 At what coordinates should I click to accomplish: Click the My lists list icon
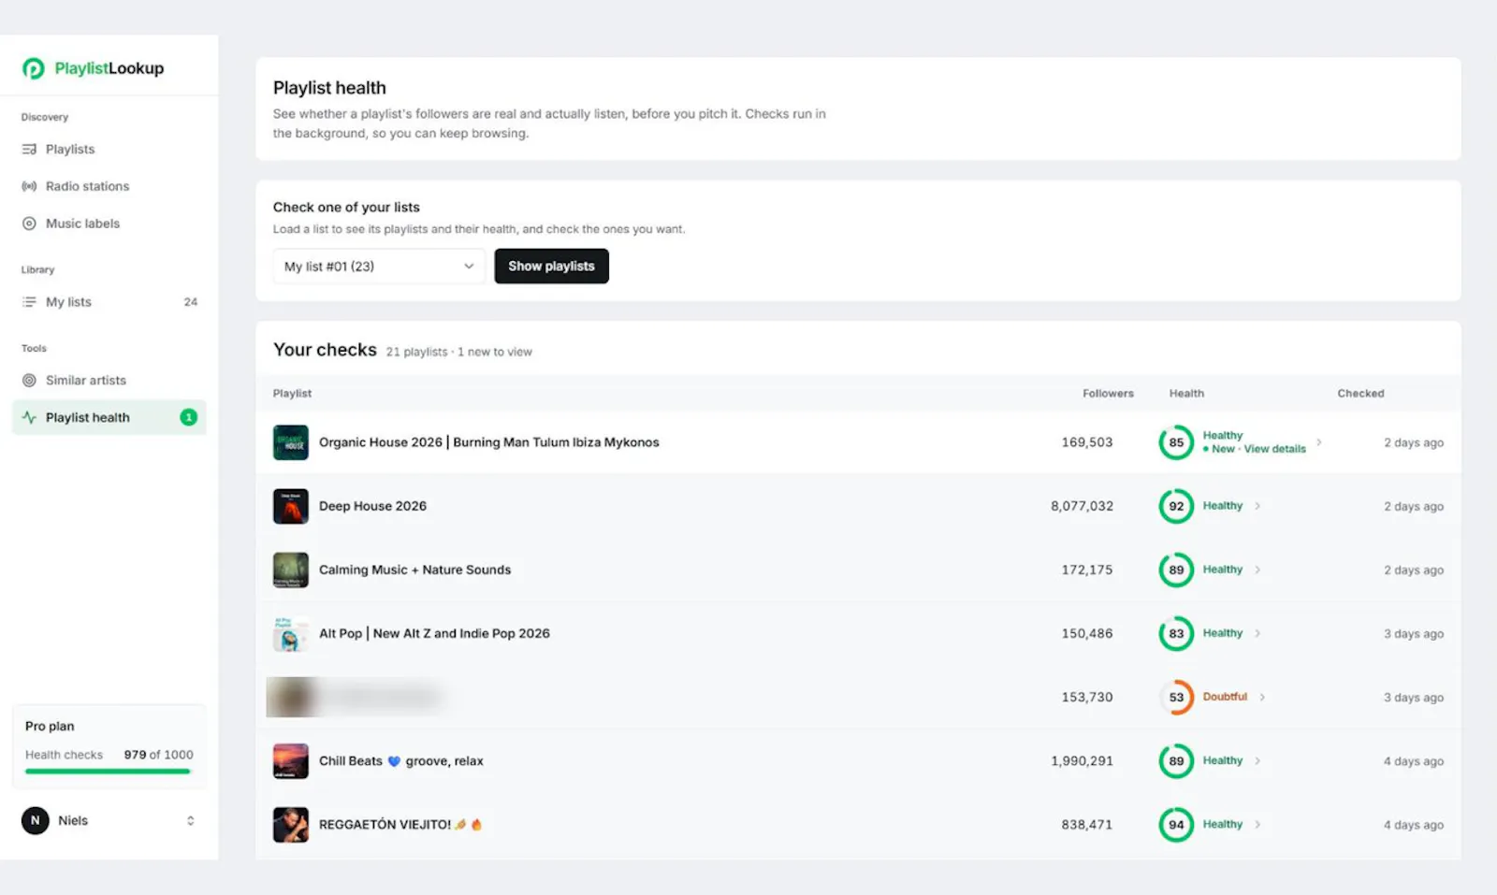click(29, 302)
